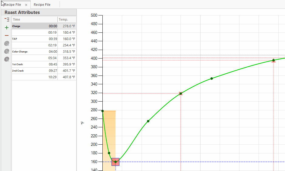Image resolution: width=285 pixels, height=171 pixels.
Task: Click the 1st Crack bean icon
Action: (7, 52)
